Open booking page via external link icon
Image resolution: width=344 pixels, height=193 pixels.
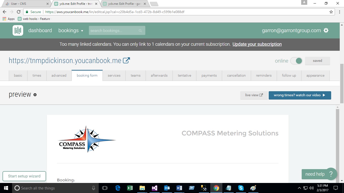pos(126,60)
